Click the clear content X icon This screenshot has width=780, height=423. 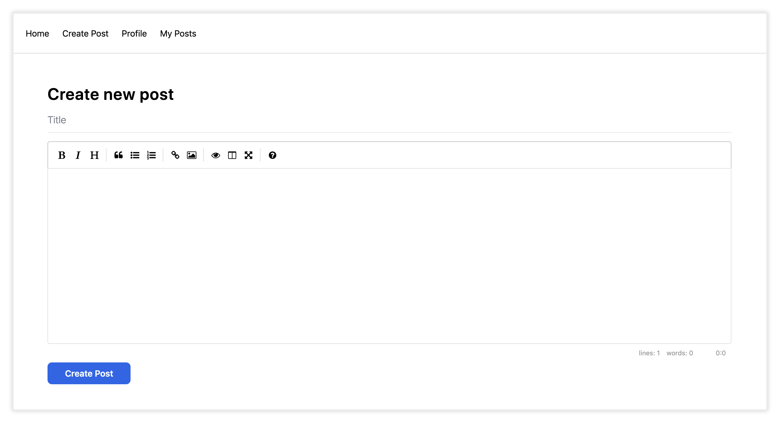[249, 155]
